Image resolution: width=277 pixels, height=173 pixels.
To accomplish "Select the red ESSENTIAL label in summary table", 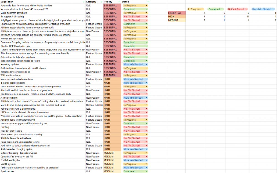I will 177,13.
